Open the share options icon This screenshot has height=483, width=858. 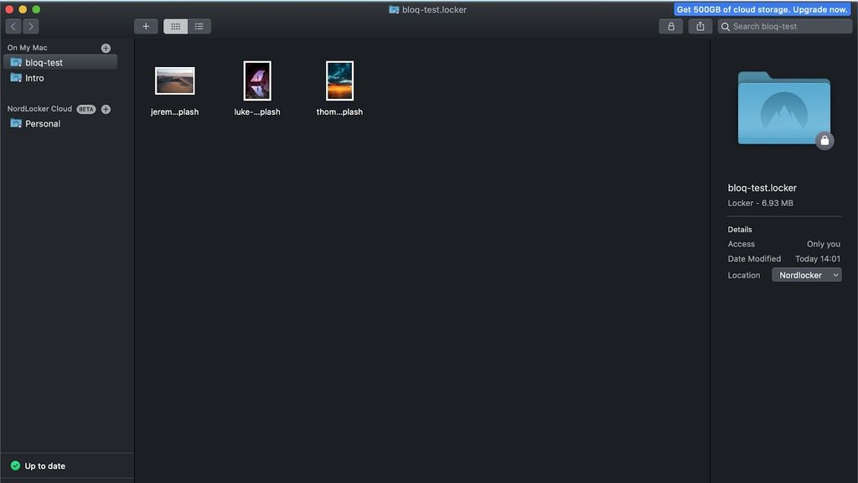(700, 26)
